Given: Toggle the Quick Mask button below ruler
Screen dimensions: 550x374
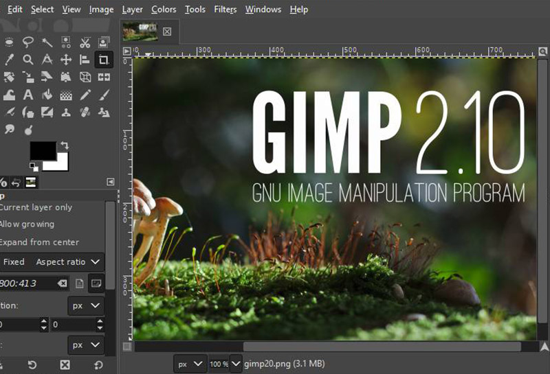Looking at the screenshot, I should click(127, 347).
